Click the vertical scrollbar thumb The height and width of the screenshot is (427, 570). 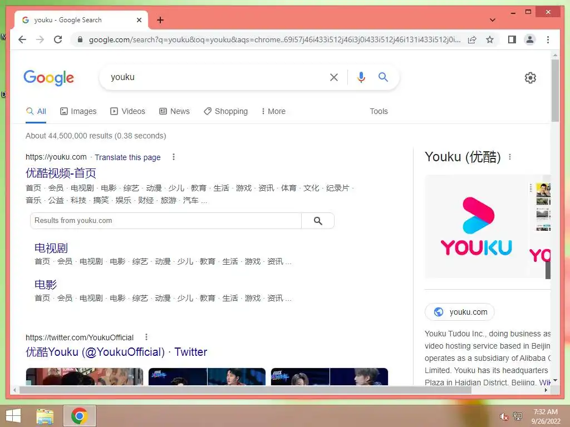(x=555, y=91)
